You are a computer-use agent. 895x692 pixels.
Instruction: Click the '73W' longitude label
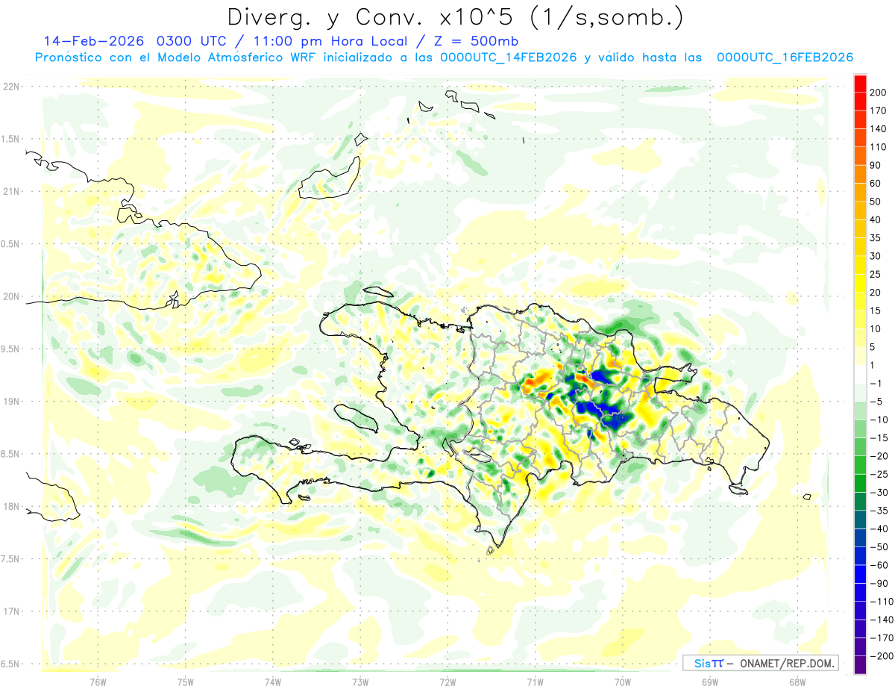[360, 682]
